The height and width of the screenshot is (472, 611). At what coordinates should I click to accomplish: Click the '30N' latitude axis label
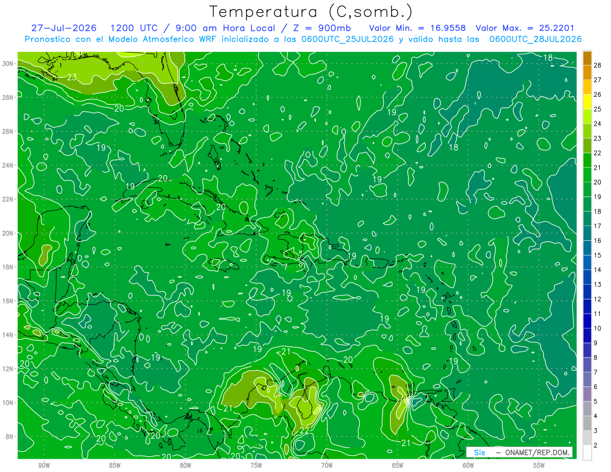click(x=9, y=64)
